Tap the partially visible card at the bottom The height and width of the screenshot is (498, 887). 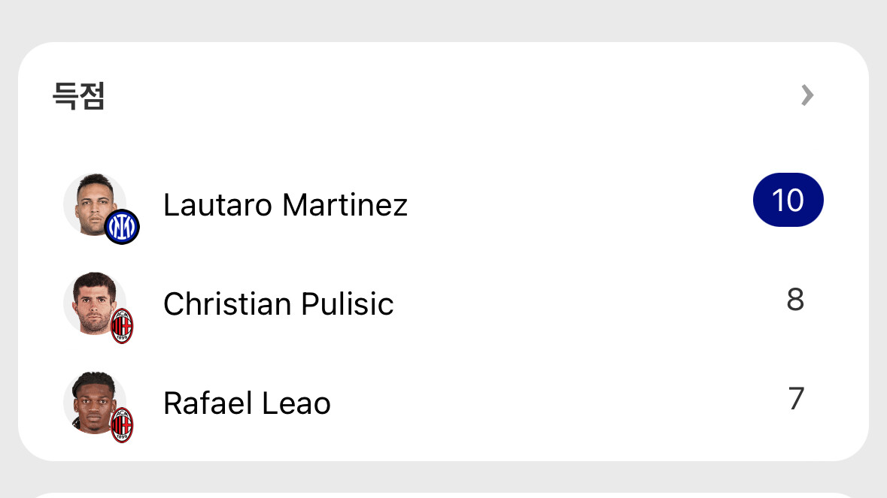pyautogui.click(x=443, y=494)
